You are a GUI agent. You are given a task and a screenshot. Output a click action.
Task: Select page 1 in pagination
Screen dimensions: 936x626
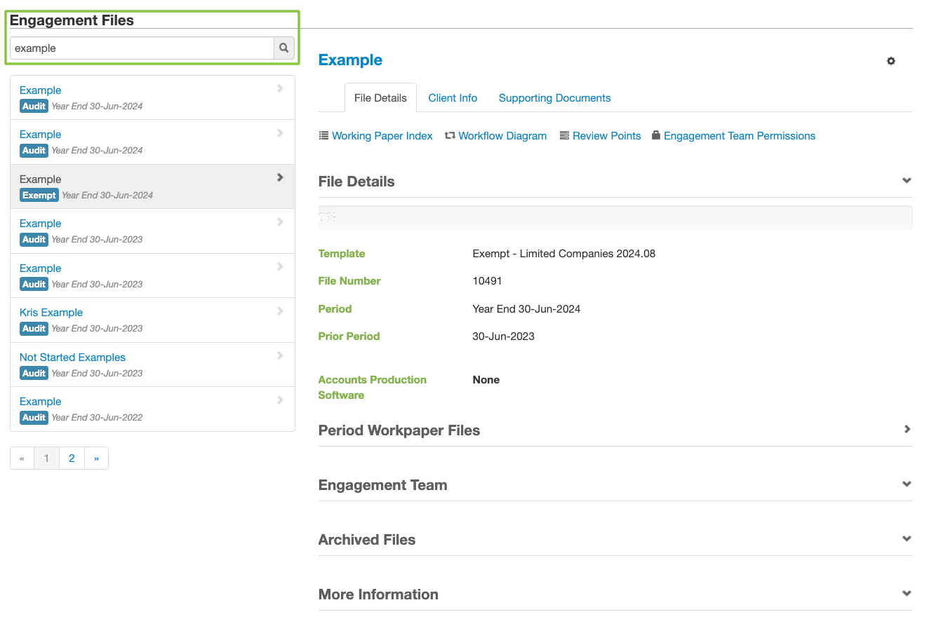(x=46, y=458)
